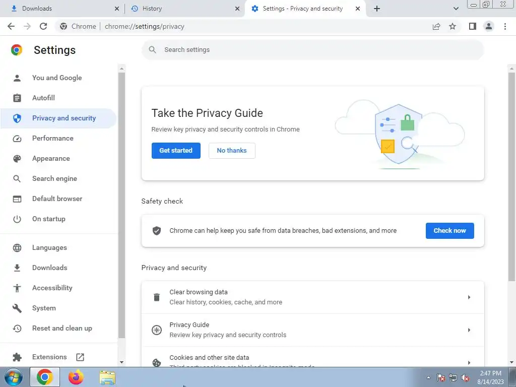Click the main page scrollbar thumb
The width and height of the screenshot is (516, 387).
click(x=511, y=177)
